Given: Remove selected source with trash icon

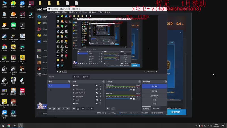Looking at the screenshot, I should click(x=78, y=108).
